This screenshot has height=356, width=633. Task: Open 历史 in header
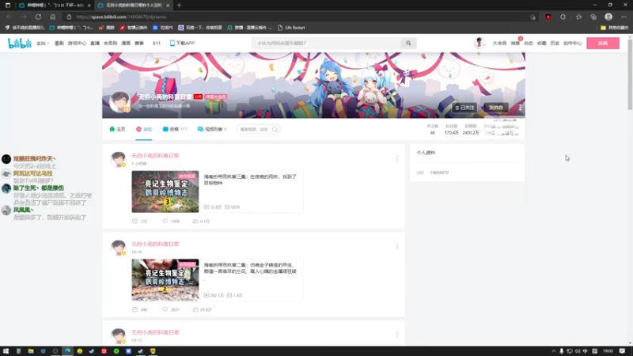pyautogui.click(x=555, y=44)
